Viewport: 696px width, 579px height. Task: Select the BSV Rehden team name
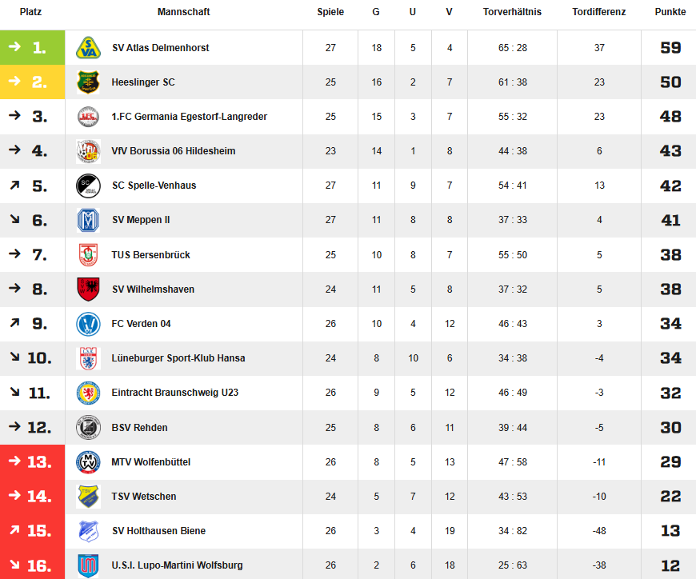(140, 428)
